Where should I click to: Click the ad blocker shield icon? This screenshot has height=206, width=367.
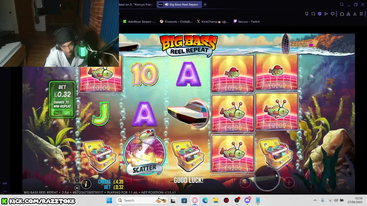point(320,14)
